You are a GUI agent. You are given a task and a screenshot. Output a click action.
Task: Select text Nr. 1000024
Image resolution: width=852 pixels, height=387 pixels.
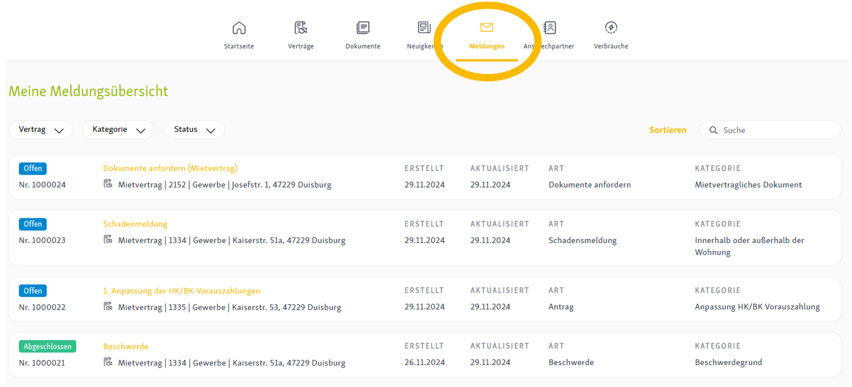[x=42, y=185]
